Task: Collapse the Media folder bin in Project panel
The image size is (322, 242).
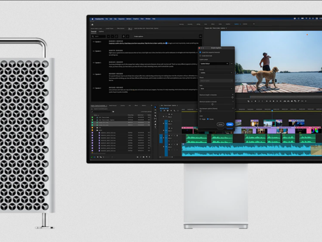Action: (x=95, y=130)
